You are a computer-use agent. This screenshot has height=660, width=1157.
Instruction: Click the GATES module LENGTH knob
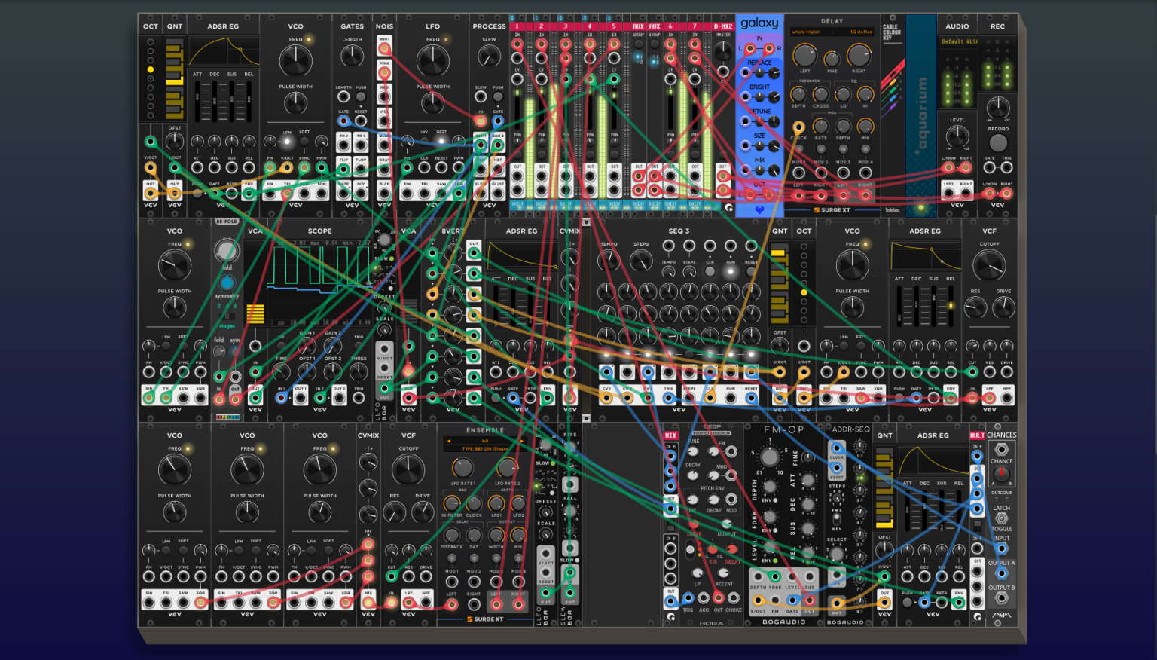[352, 56]
